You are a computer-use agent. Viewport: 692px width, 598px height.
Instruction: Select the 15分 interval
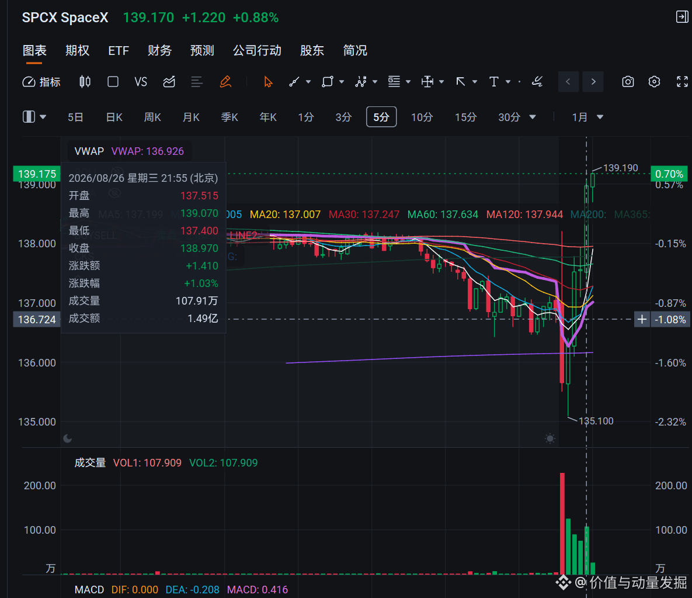[x=465, y=117]
